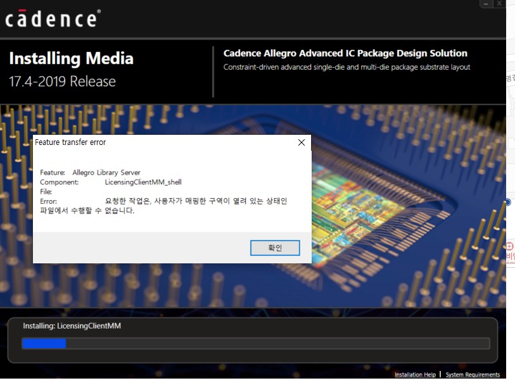Open the System Requirements link
This screenshot has height=383, width=515.
pos(473,375)
